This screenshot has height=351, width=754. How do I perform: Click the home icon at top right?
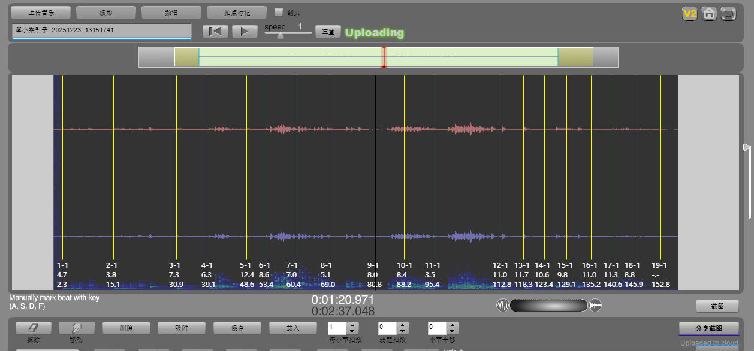(708, 13)
